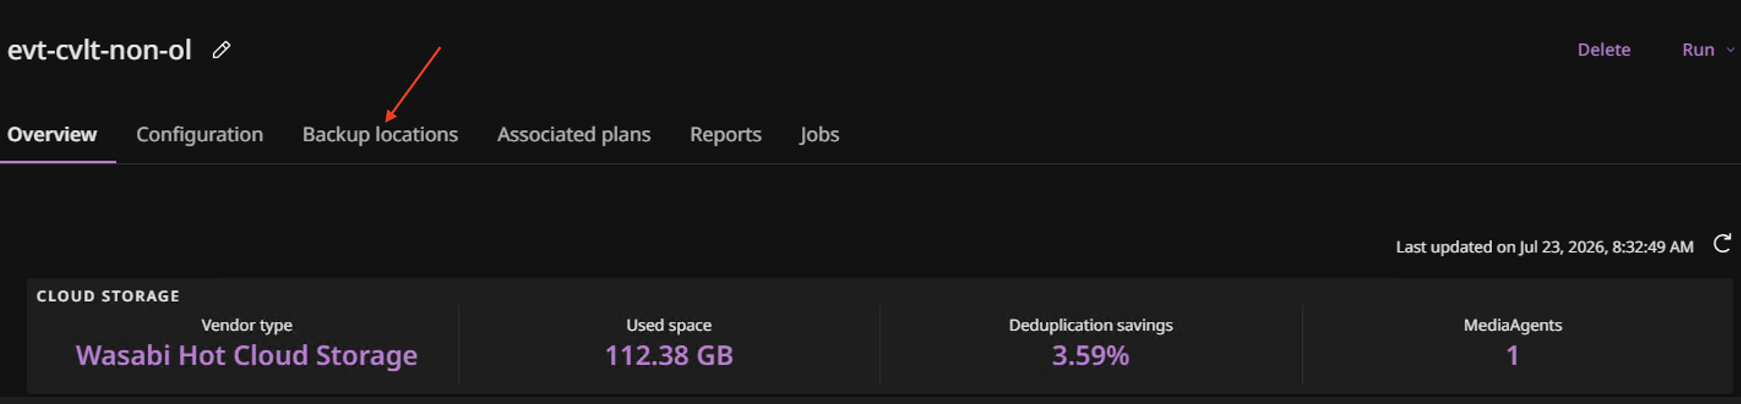Refresh the overview with the reload icon
1741x404 pixels.
(1722, 244)
